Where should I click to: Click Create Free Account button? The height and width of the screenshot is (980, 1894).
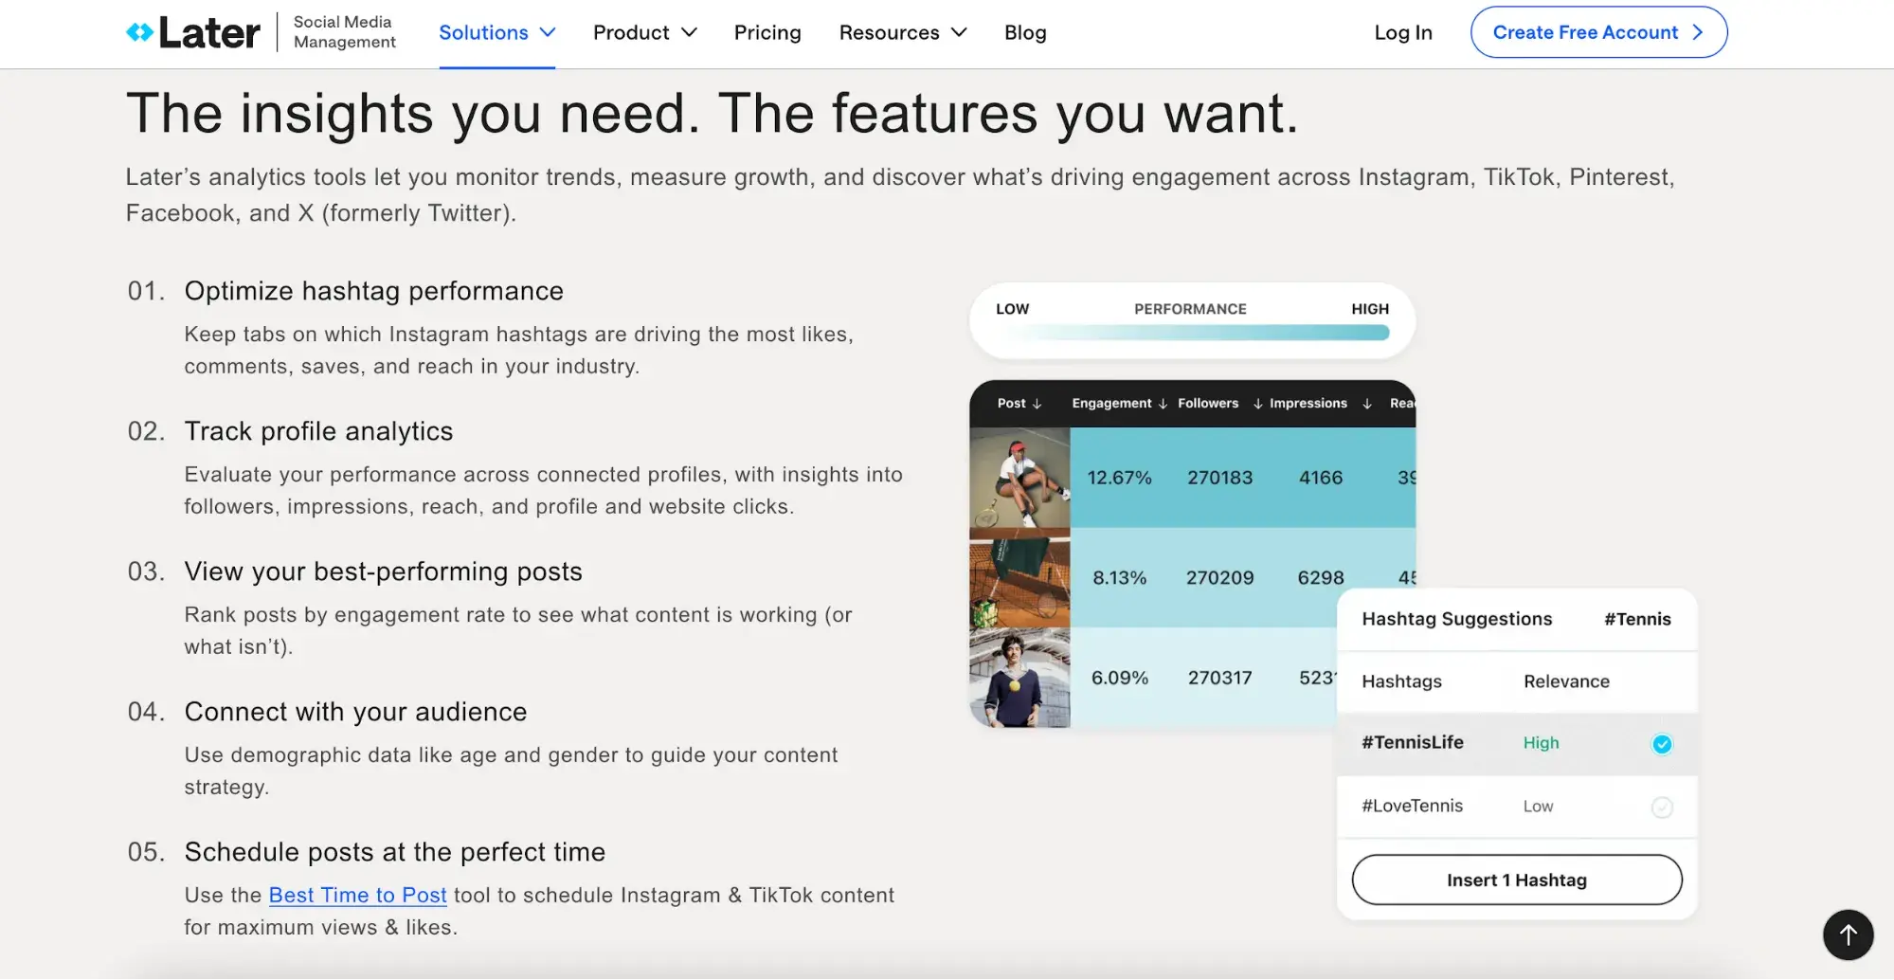(1598, 32)
